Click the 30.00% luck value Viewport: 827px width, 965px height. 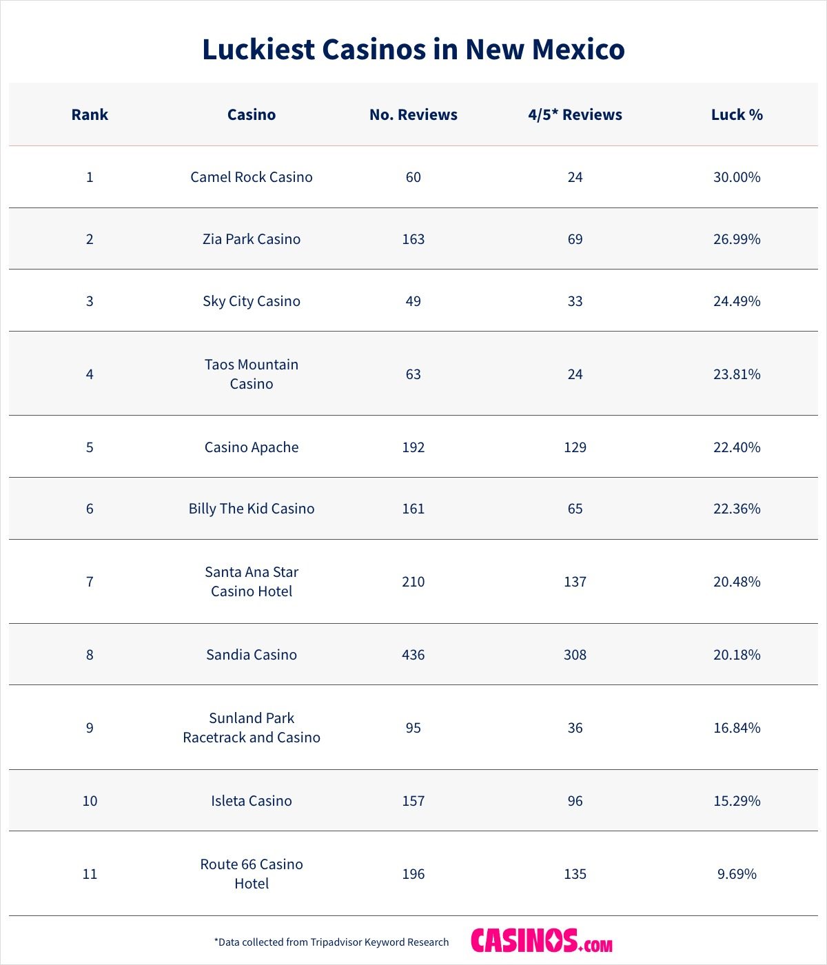coord(737,177)
